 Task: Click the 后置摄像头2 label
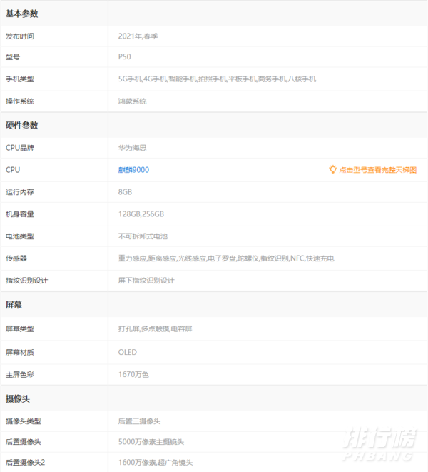click(x=25, y=463)
